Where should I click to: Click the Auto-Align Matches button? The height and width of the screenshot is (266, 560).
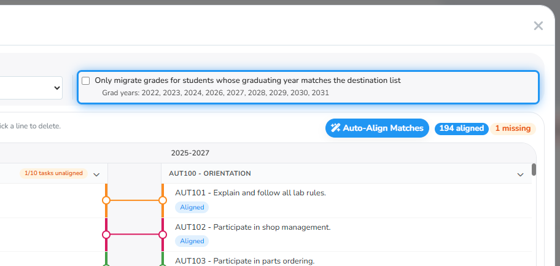[x=377, y=128]
